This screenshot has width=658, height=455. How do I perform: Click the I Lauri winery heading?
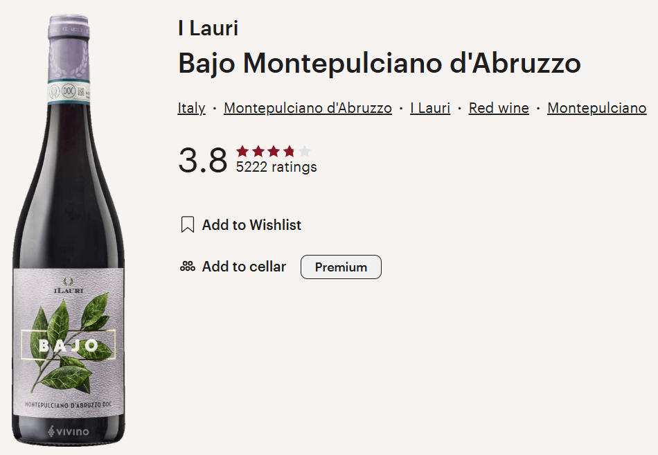(x=208, y=28)
